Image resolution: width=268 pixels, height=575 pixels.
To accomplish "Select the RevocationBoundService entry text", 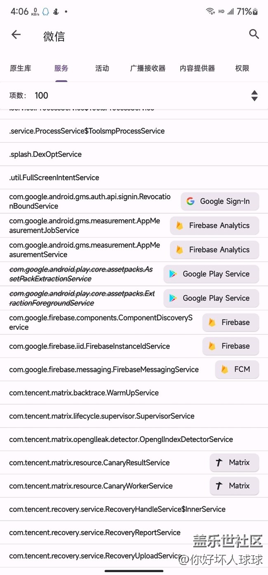I will coord(90,201).
